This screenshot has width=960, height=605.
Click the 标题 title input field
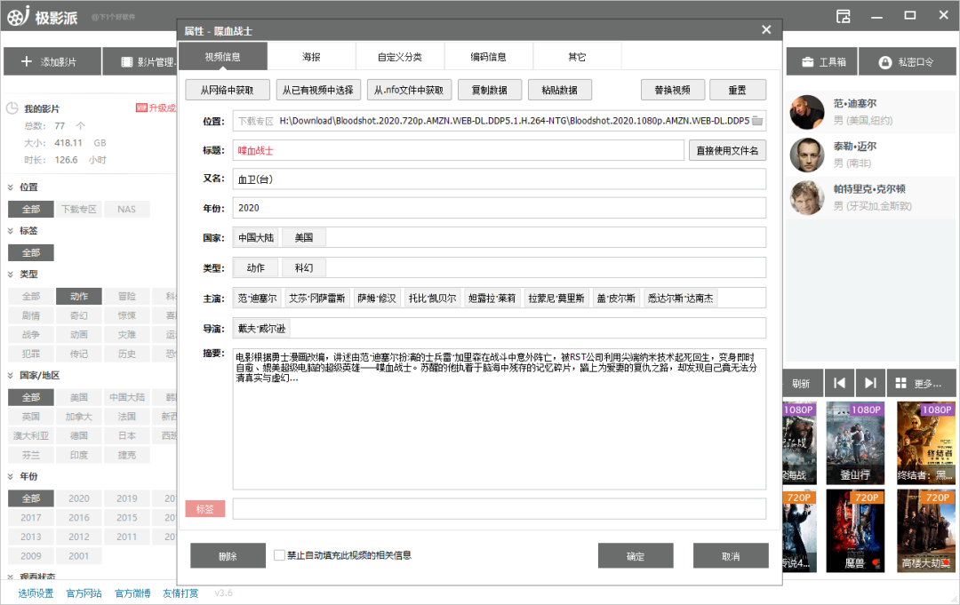[x=458, y=150]
